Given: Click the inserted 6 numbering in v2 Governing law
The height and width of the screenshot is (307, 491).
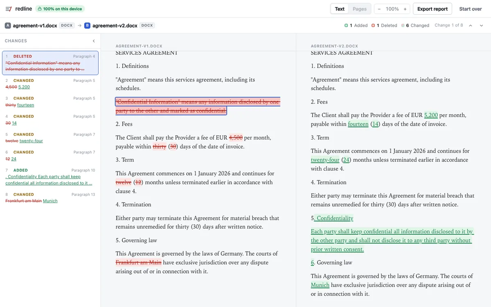Looking at the screenshot, I should [313, 262].
